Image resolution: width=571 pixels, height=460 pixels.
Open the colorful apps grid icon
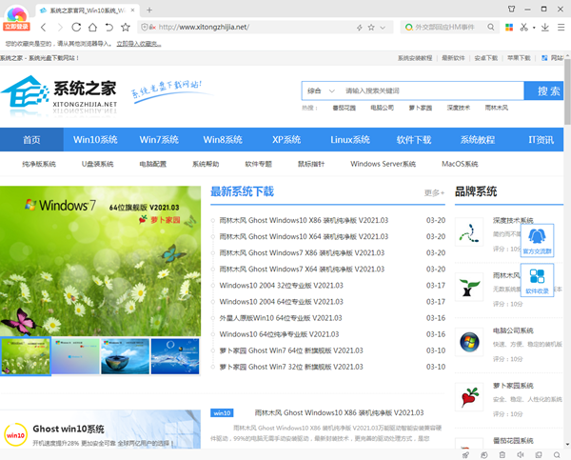point(509,27)
